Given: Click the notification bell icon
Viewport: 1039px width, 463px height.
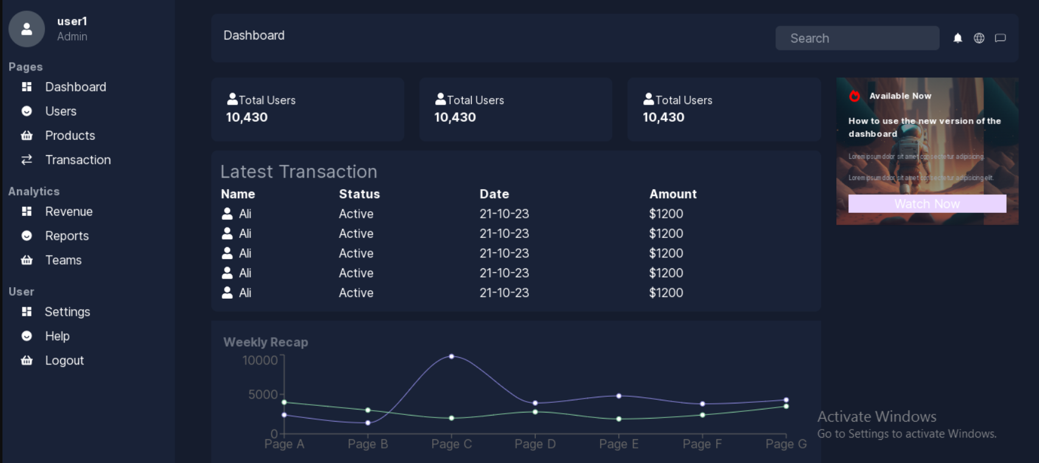Looking at the screenshot, I should (957, 38).
